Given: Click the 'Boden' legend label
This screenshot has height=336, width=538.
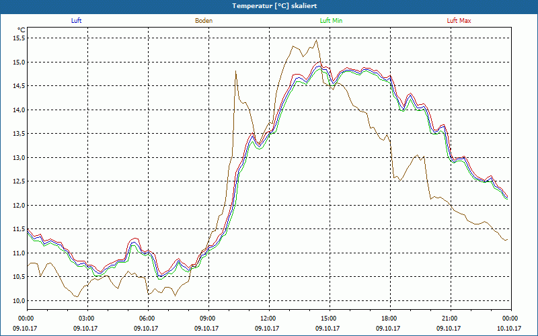Looking at the screenshot, I should pyautogui.click(x=204, y=21).
